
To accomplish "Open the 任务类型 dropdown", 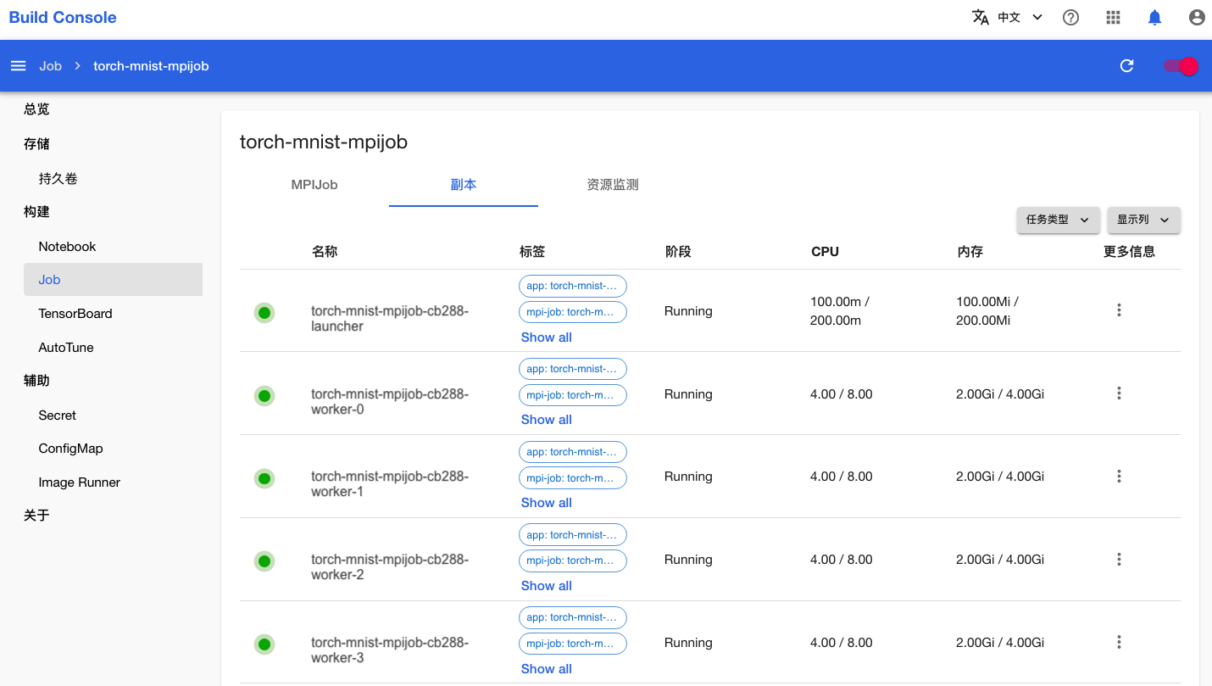I will (1058, 220).
